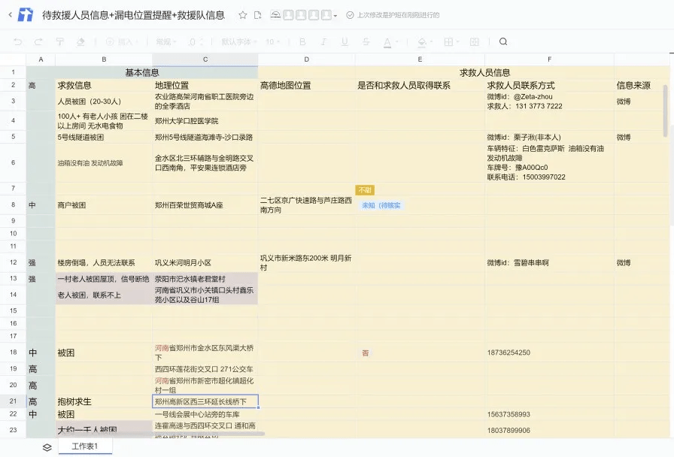Expand the borders options arrow
Image resolution: width=674 pixels, height=457 pixels.
tap(458, 41)
